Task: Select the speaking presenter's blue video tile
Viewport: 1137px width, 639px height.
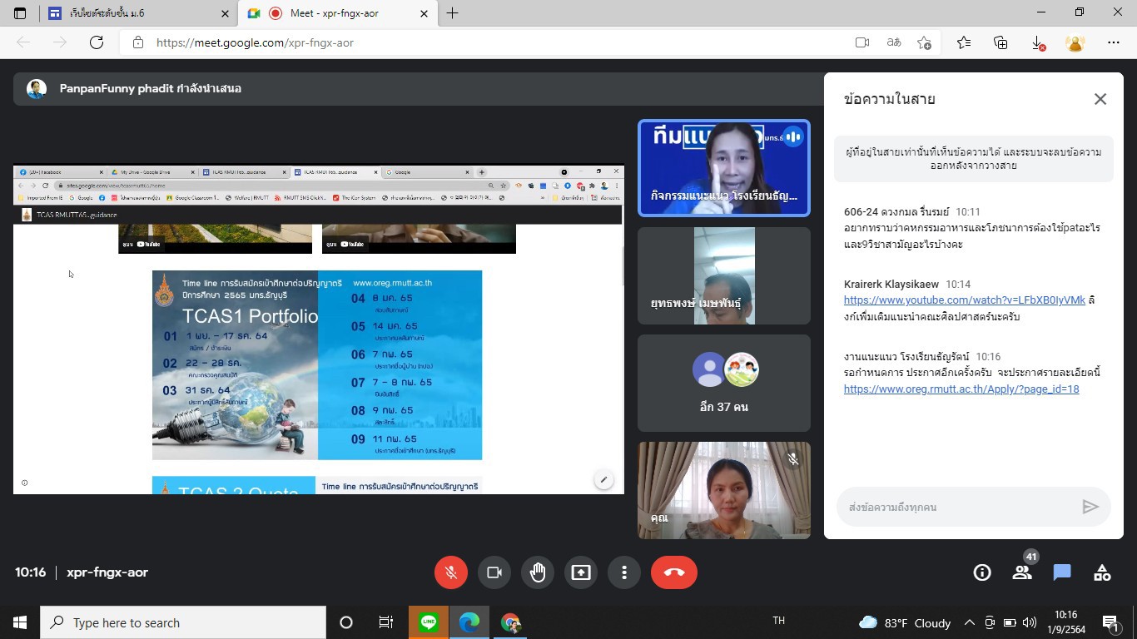Action: 724,168
